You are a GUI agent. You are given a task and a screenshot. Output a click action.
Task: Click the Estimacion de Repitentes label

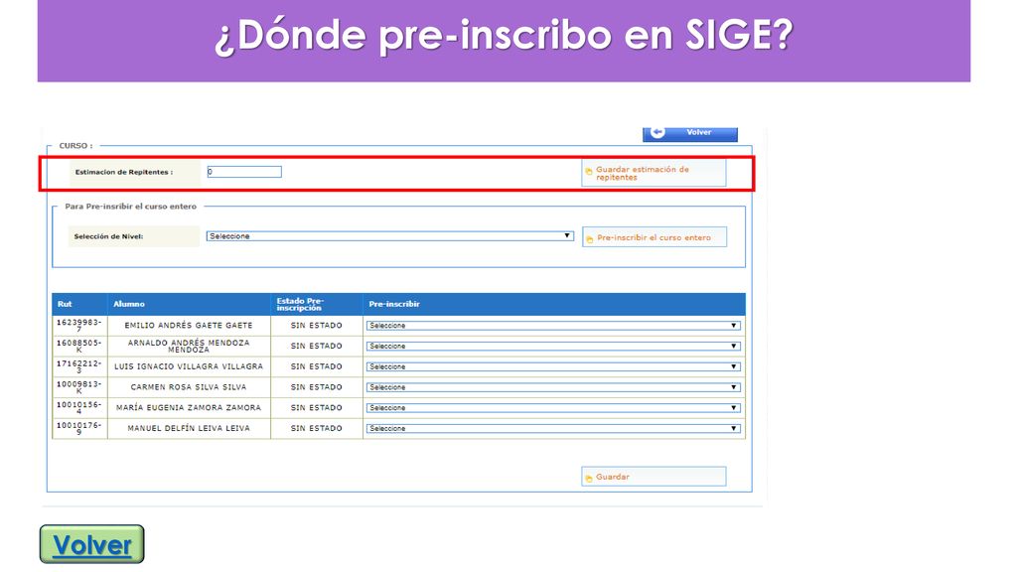(124, 173)
